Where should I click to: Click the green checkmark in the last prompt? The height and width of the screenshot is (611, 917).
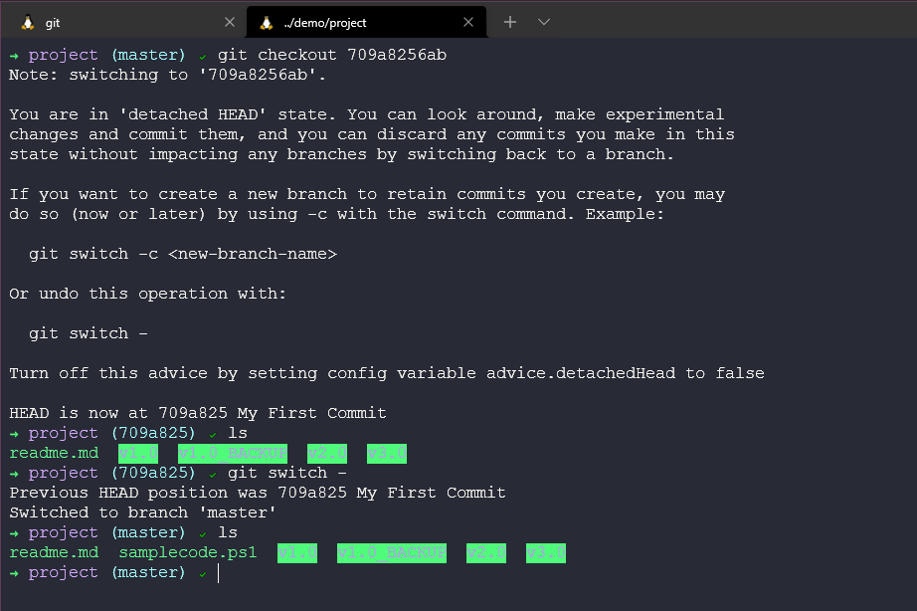(203, 573)
